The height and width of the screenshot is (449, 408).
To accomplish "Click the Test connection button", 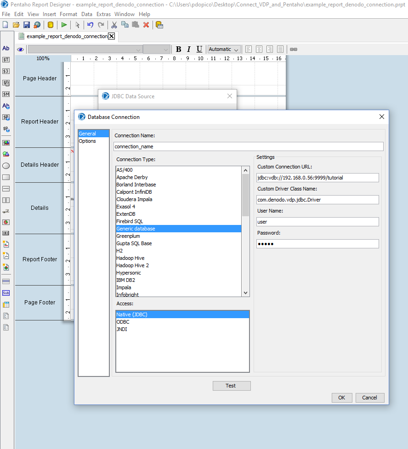I will 232,386.
